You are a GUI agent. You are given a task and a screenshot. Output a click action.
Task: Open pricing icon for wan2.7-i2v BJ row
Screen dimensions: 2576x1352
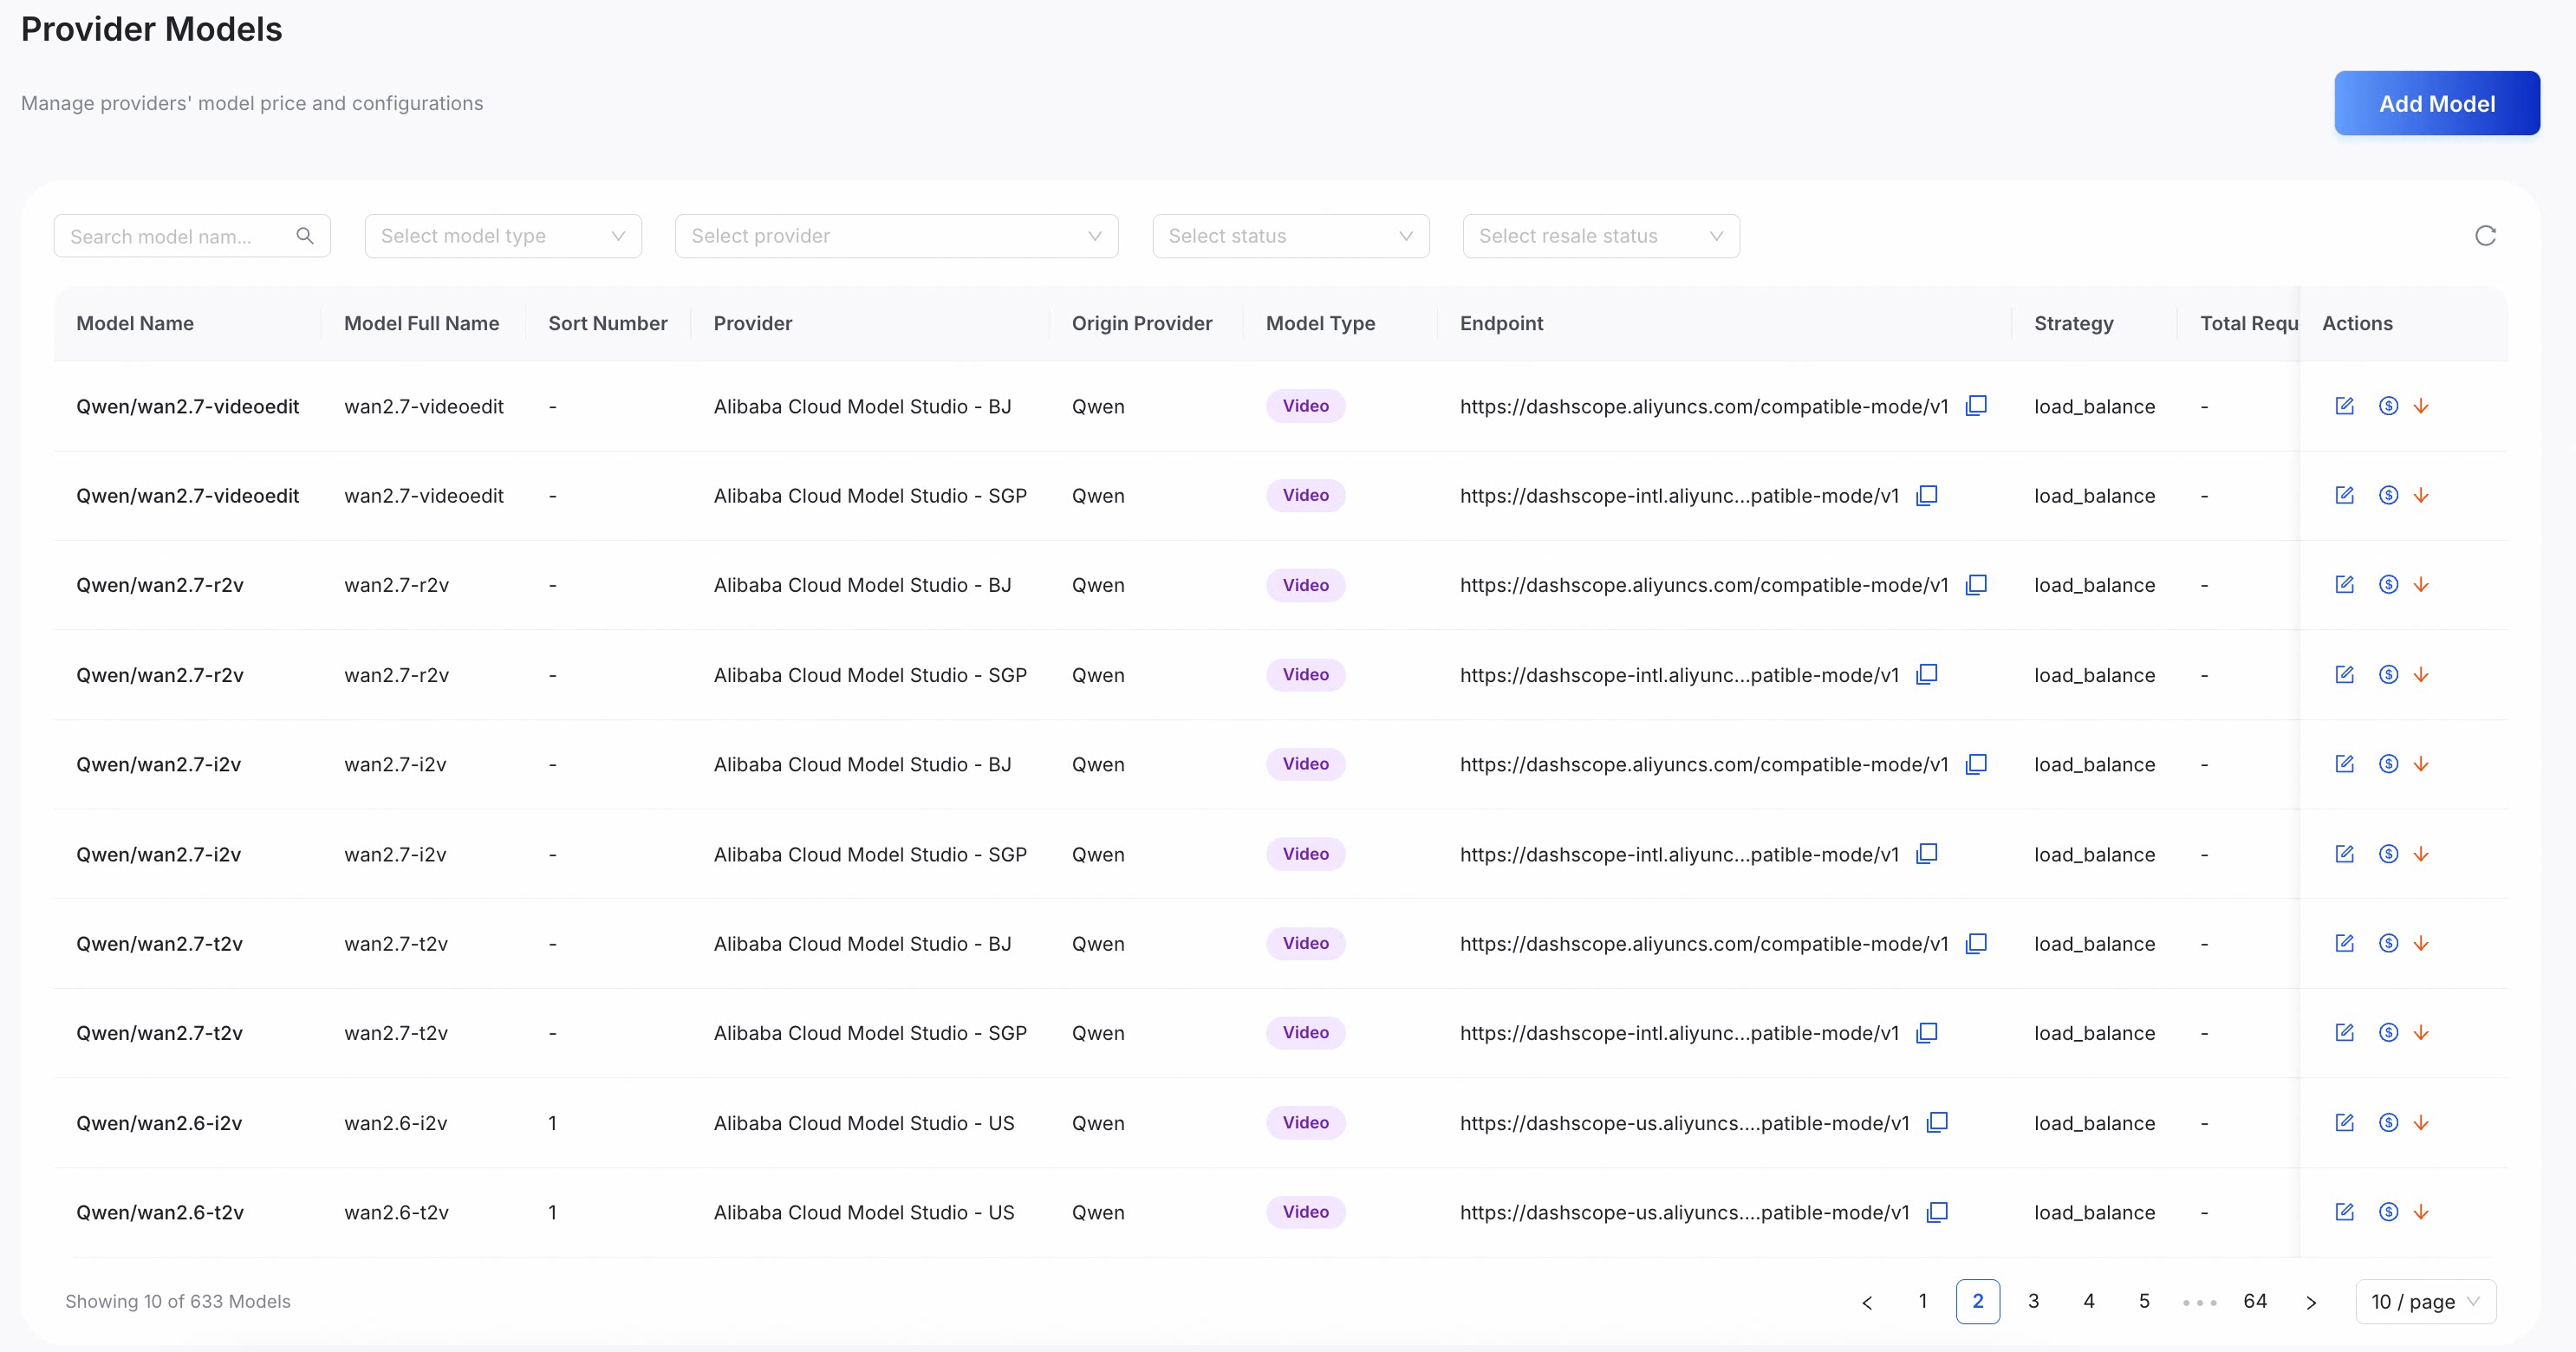[x=2388, y=764]
